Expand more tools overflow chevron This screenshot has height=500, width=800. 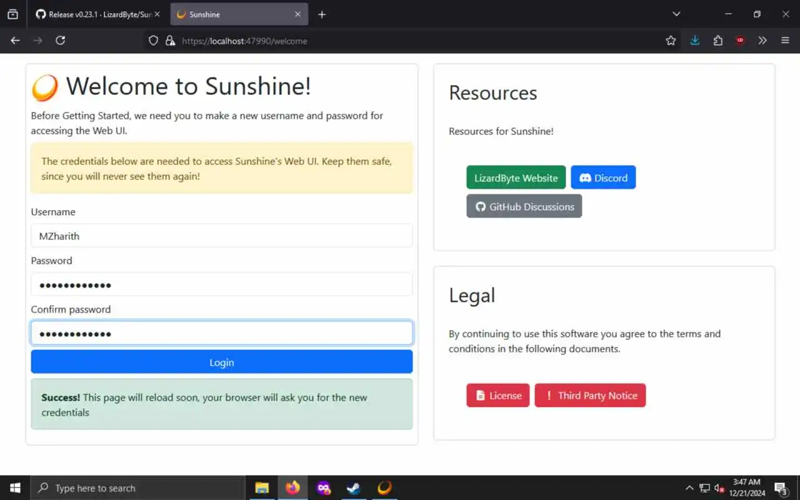pos(762,41)
